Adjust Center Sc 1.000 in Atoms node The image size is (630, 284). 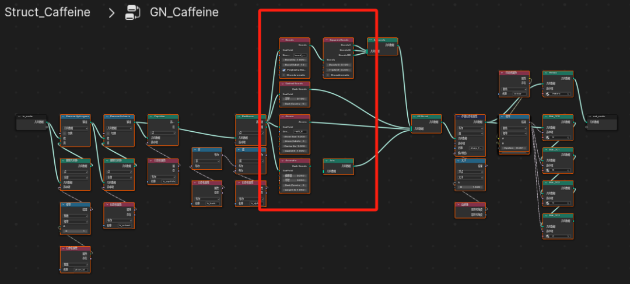coord(295,146)
